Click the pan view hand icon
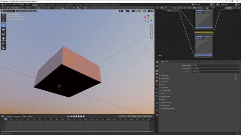The width and height of the screenshot is (241, 135). (151, 30)
